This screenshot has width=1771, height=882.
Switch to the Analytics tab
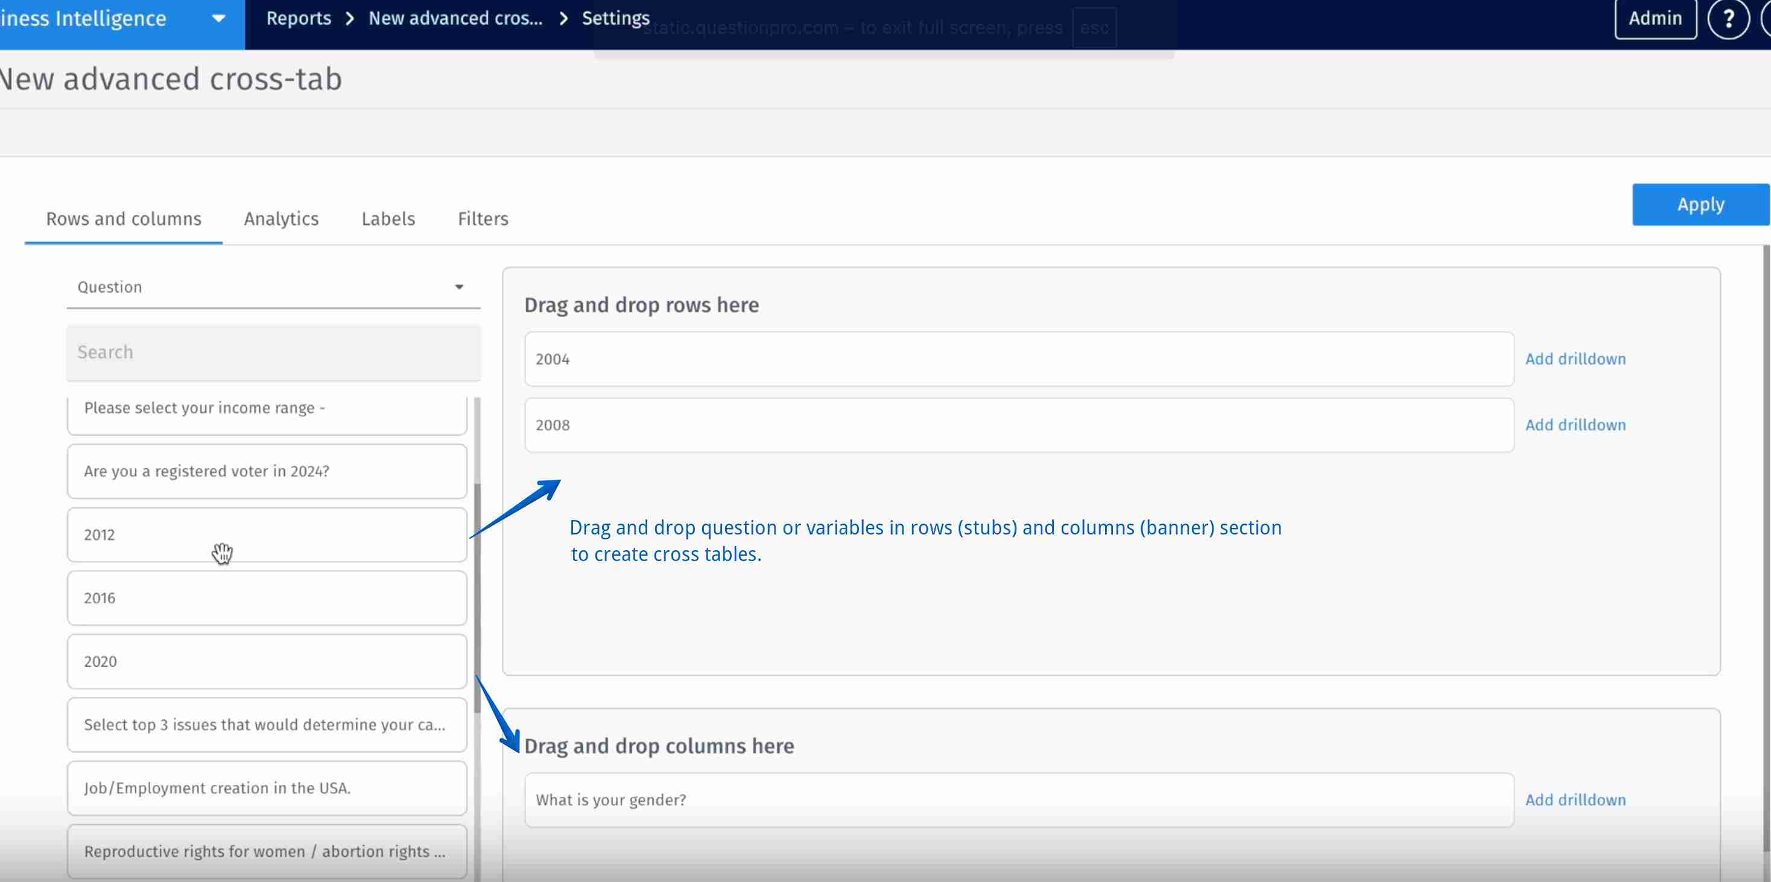click(281, 218)
